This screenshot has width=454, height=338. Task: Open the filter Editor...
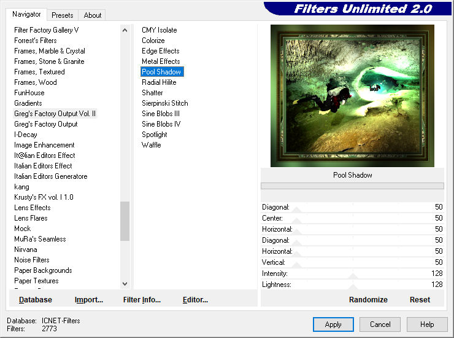195,300
